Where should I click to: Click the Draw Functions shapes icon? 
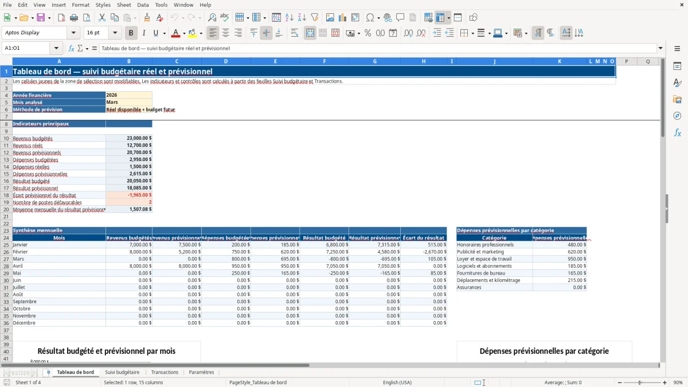[474, 18]
